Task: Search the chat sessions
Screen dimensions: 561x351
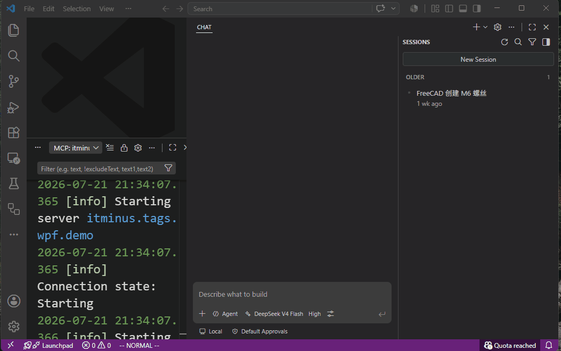Action: pyautogui.click(x=518, y=42)
